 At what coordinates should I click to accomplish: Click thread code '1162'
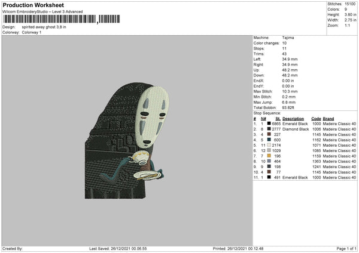pyautogui.click(x=317, y=140)
